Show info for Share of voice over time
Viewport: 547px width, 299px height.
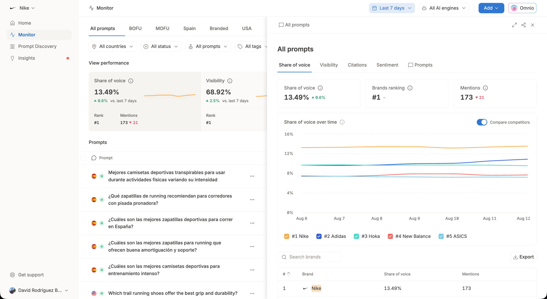coord(342,122)
